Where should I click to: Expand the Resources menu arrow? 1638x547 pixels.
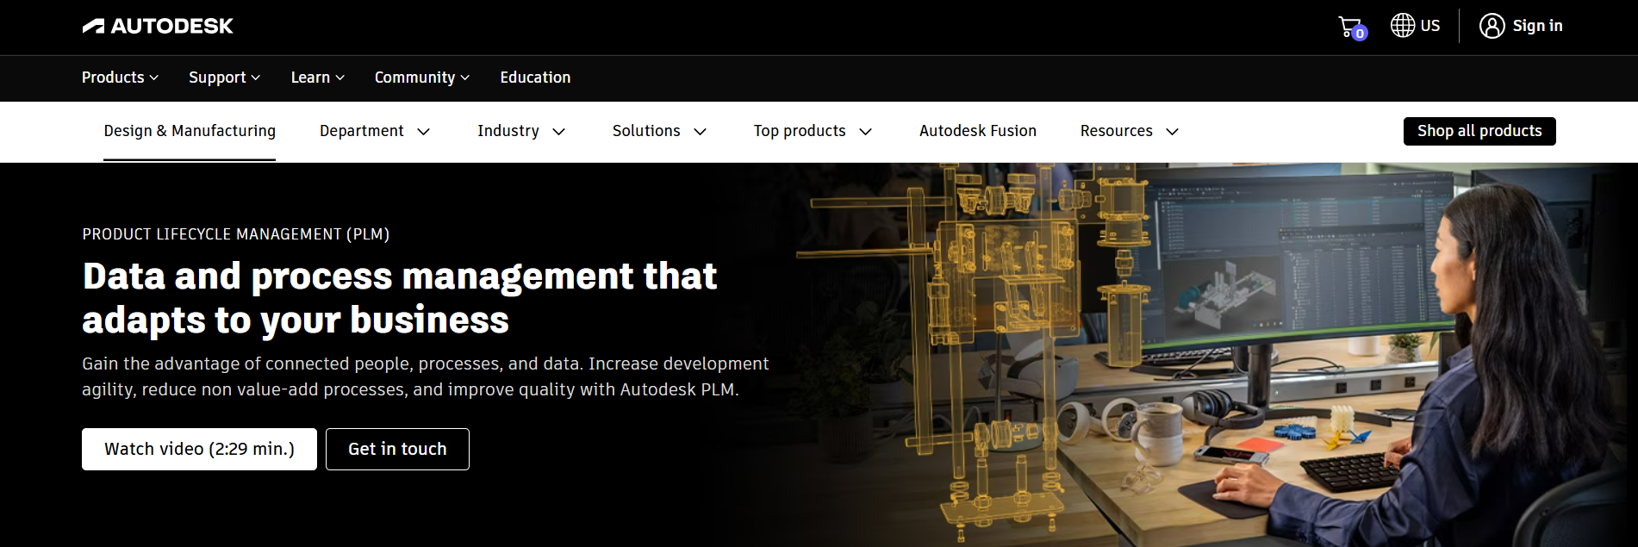click(1173, 132)
